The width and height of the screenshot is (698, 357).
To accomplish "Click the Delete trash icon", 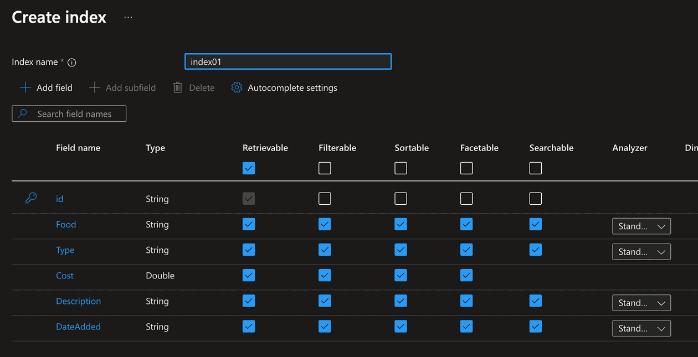I will [x=177, y=87].
